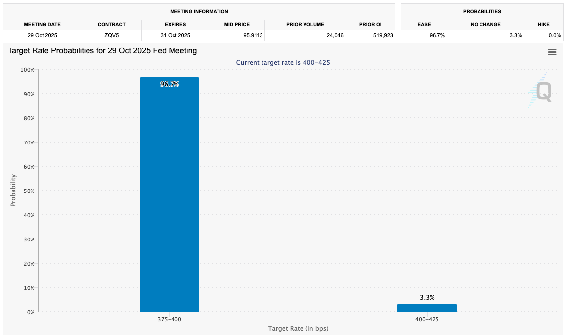
Task: Click the Expires date 31 Oct 2025
Action: pyautogui.click(x=175, y=35)
